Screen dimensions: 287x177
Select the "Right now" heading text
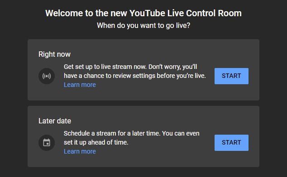(54, 54)
